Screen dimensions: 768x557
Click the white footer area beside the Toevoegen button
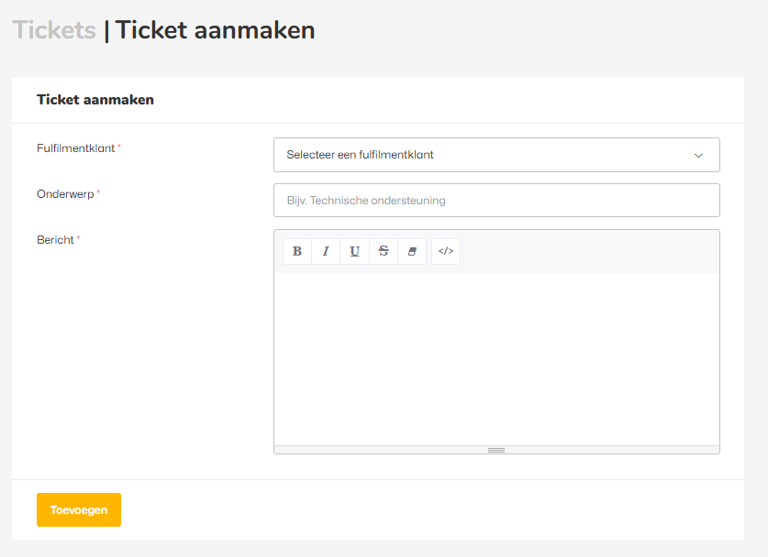tap(431, 509)
